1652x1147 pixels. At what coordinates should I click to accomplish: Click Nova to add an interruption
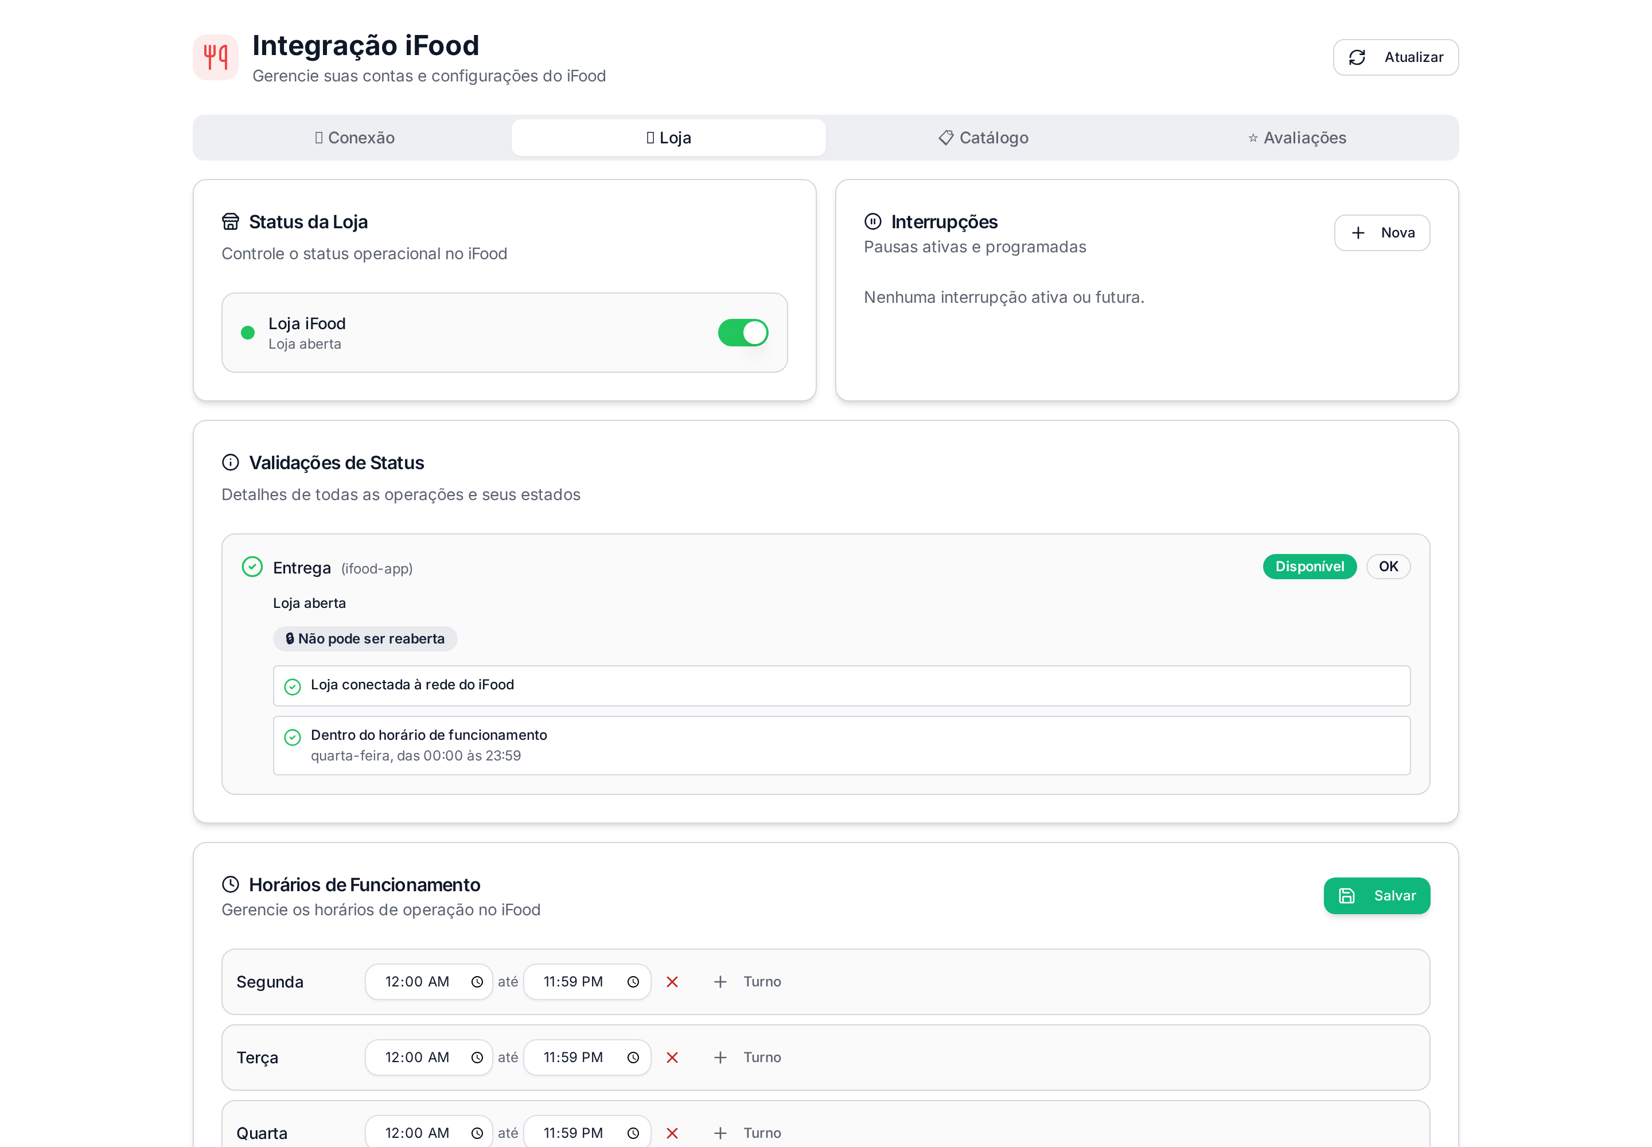click(x=1382, y=233)
